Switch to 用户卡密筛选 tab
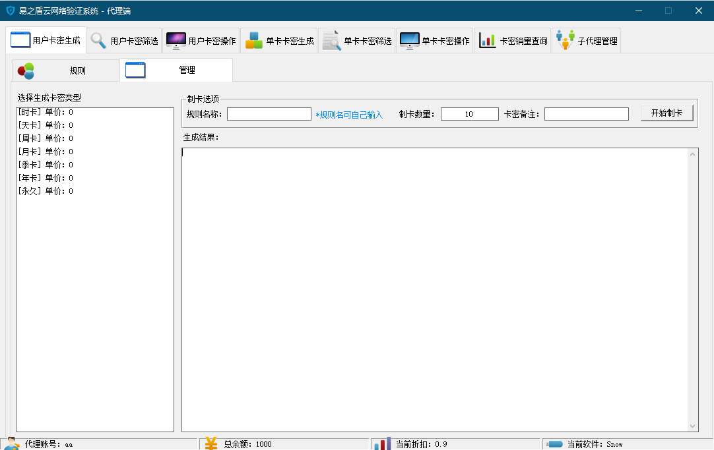Screen dimensions: 714x450 [x=124, y=40]
